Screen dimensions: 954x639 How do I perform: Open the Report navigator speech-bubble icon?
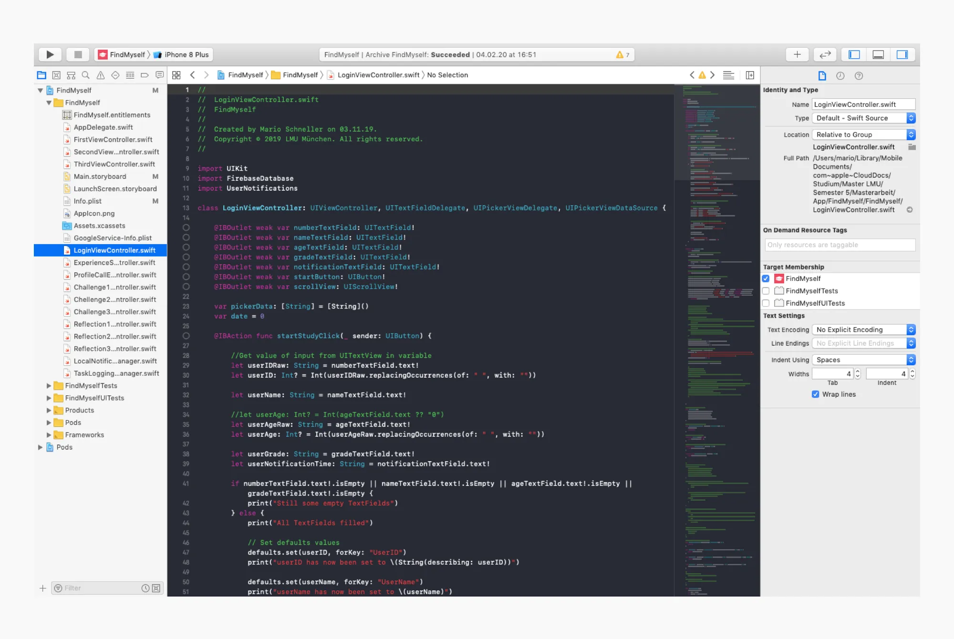point(160,75)
